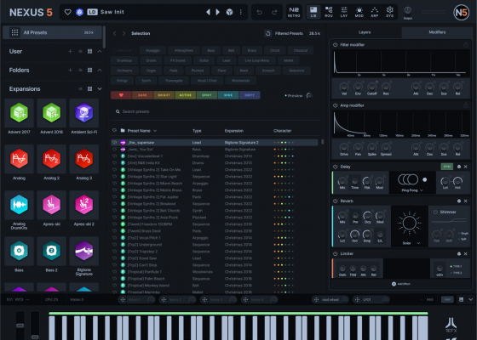The height and width of the screenshot is (340, 477).
Task: Filter by favorites heart tag
Action: point(121,95)
